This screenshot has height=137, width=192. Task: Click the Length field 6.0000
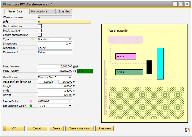[x=55, y=86]
